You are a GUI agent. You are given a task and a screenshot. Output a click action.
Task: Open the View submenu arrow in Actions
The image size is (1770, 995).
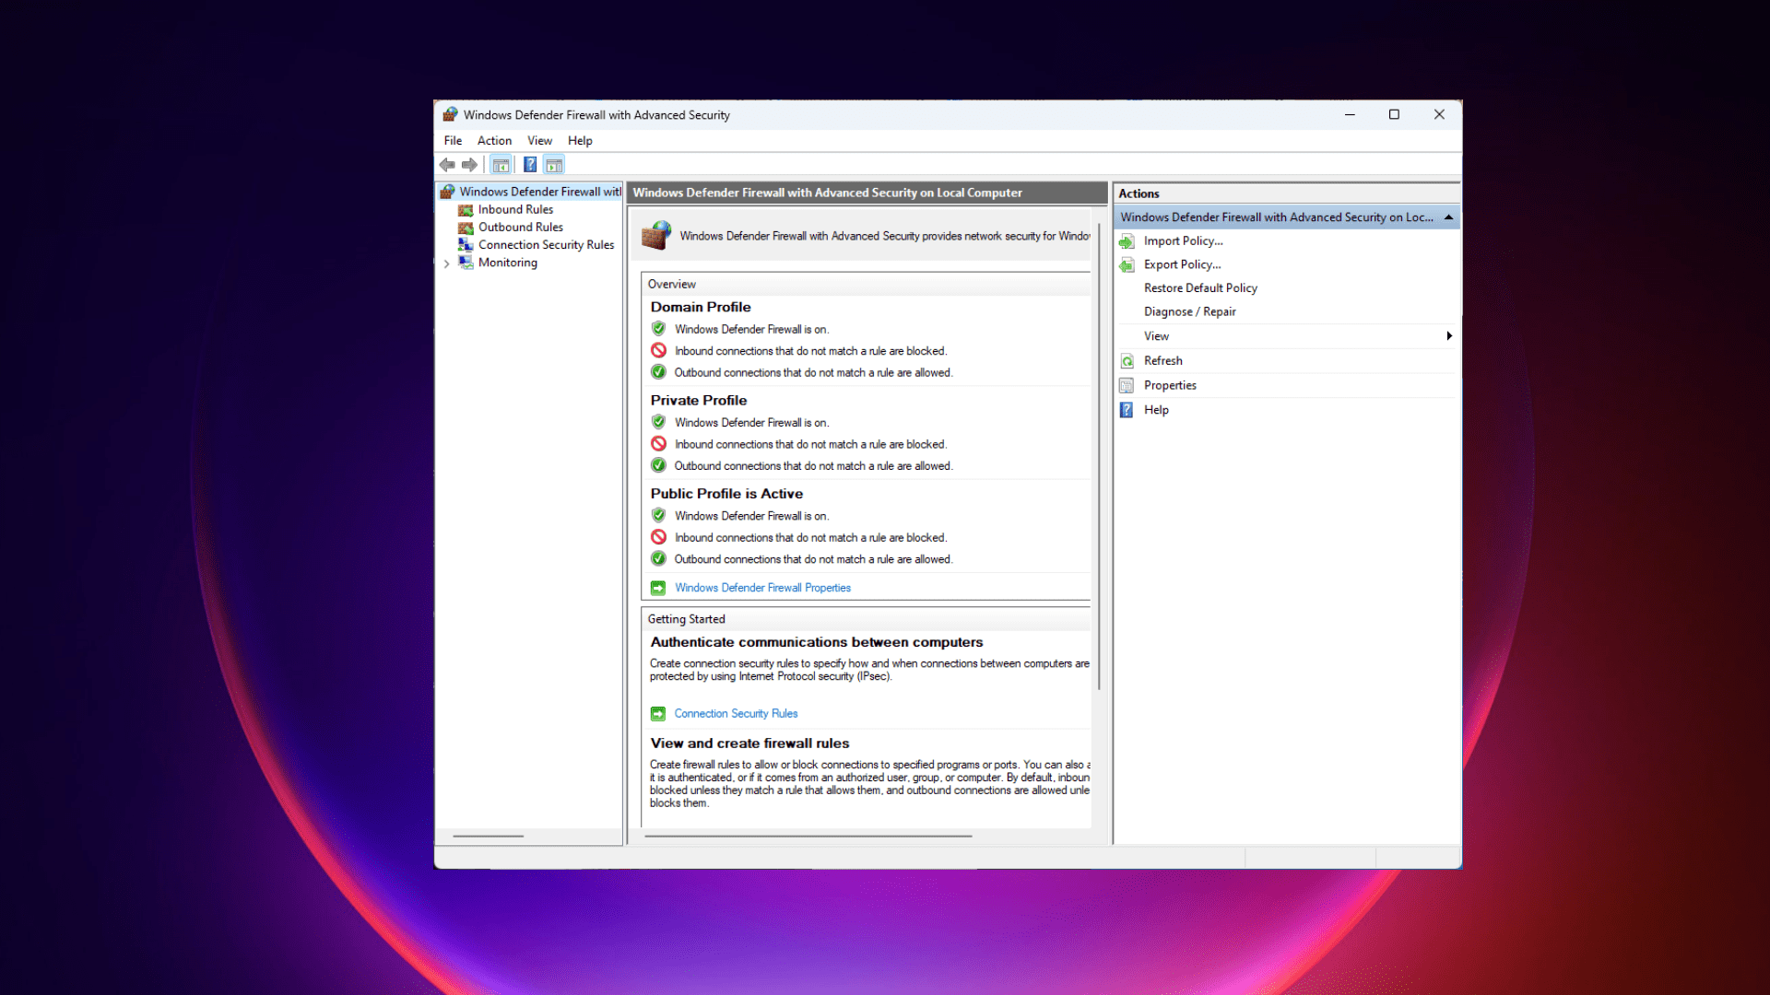(1449, 336)
